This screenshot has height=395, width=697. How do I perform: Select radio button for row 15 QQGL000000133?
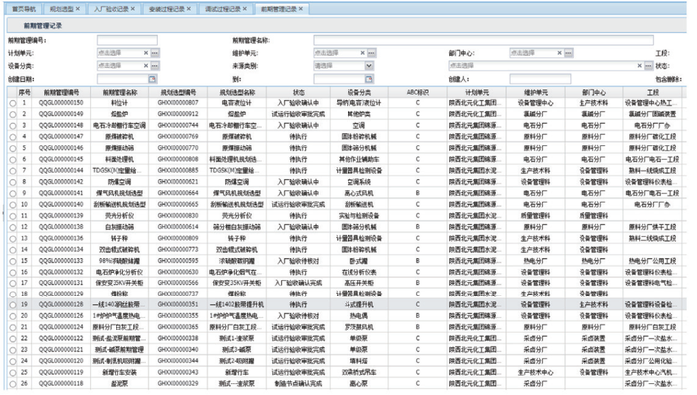click(12, 261)
